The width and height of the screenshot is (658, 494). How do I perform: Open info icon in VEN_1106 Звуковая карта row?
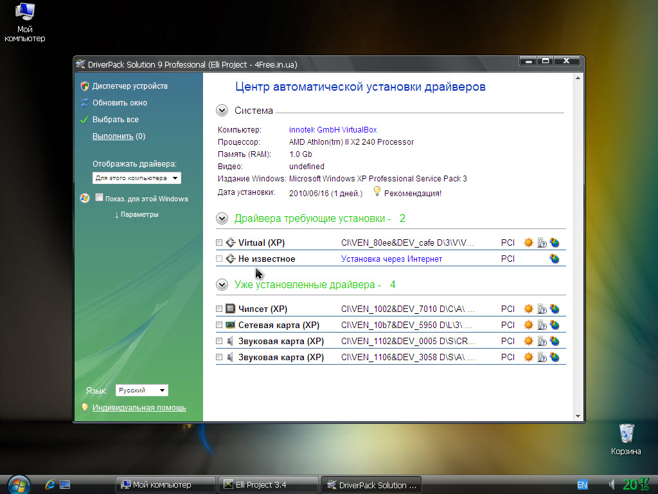pos(542,358)
